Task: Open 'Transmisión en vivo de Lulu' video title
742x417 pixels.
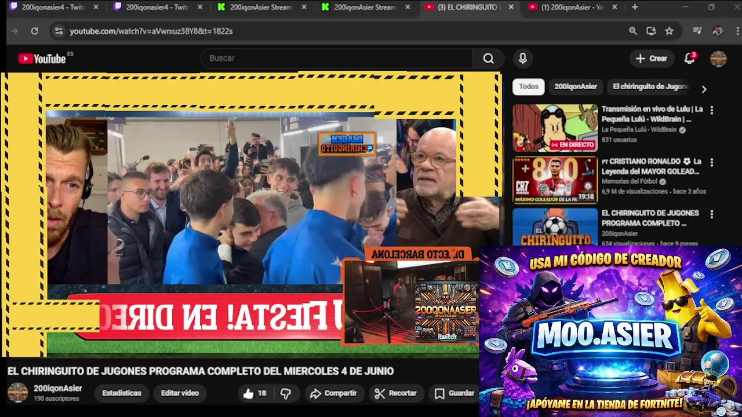Action: pos(652,114)
